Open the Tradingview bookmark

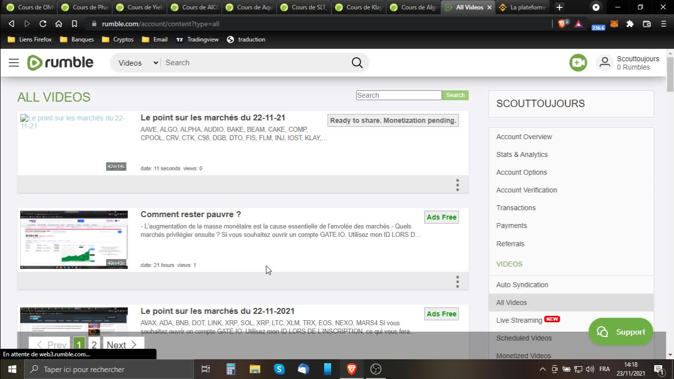pos(197,39)
